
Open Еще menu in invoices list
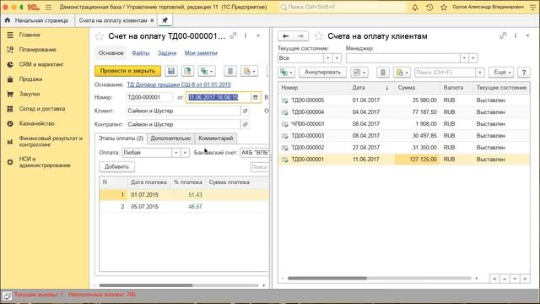(x=501, y=73)
